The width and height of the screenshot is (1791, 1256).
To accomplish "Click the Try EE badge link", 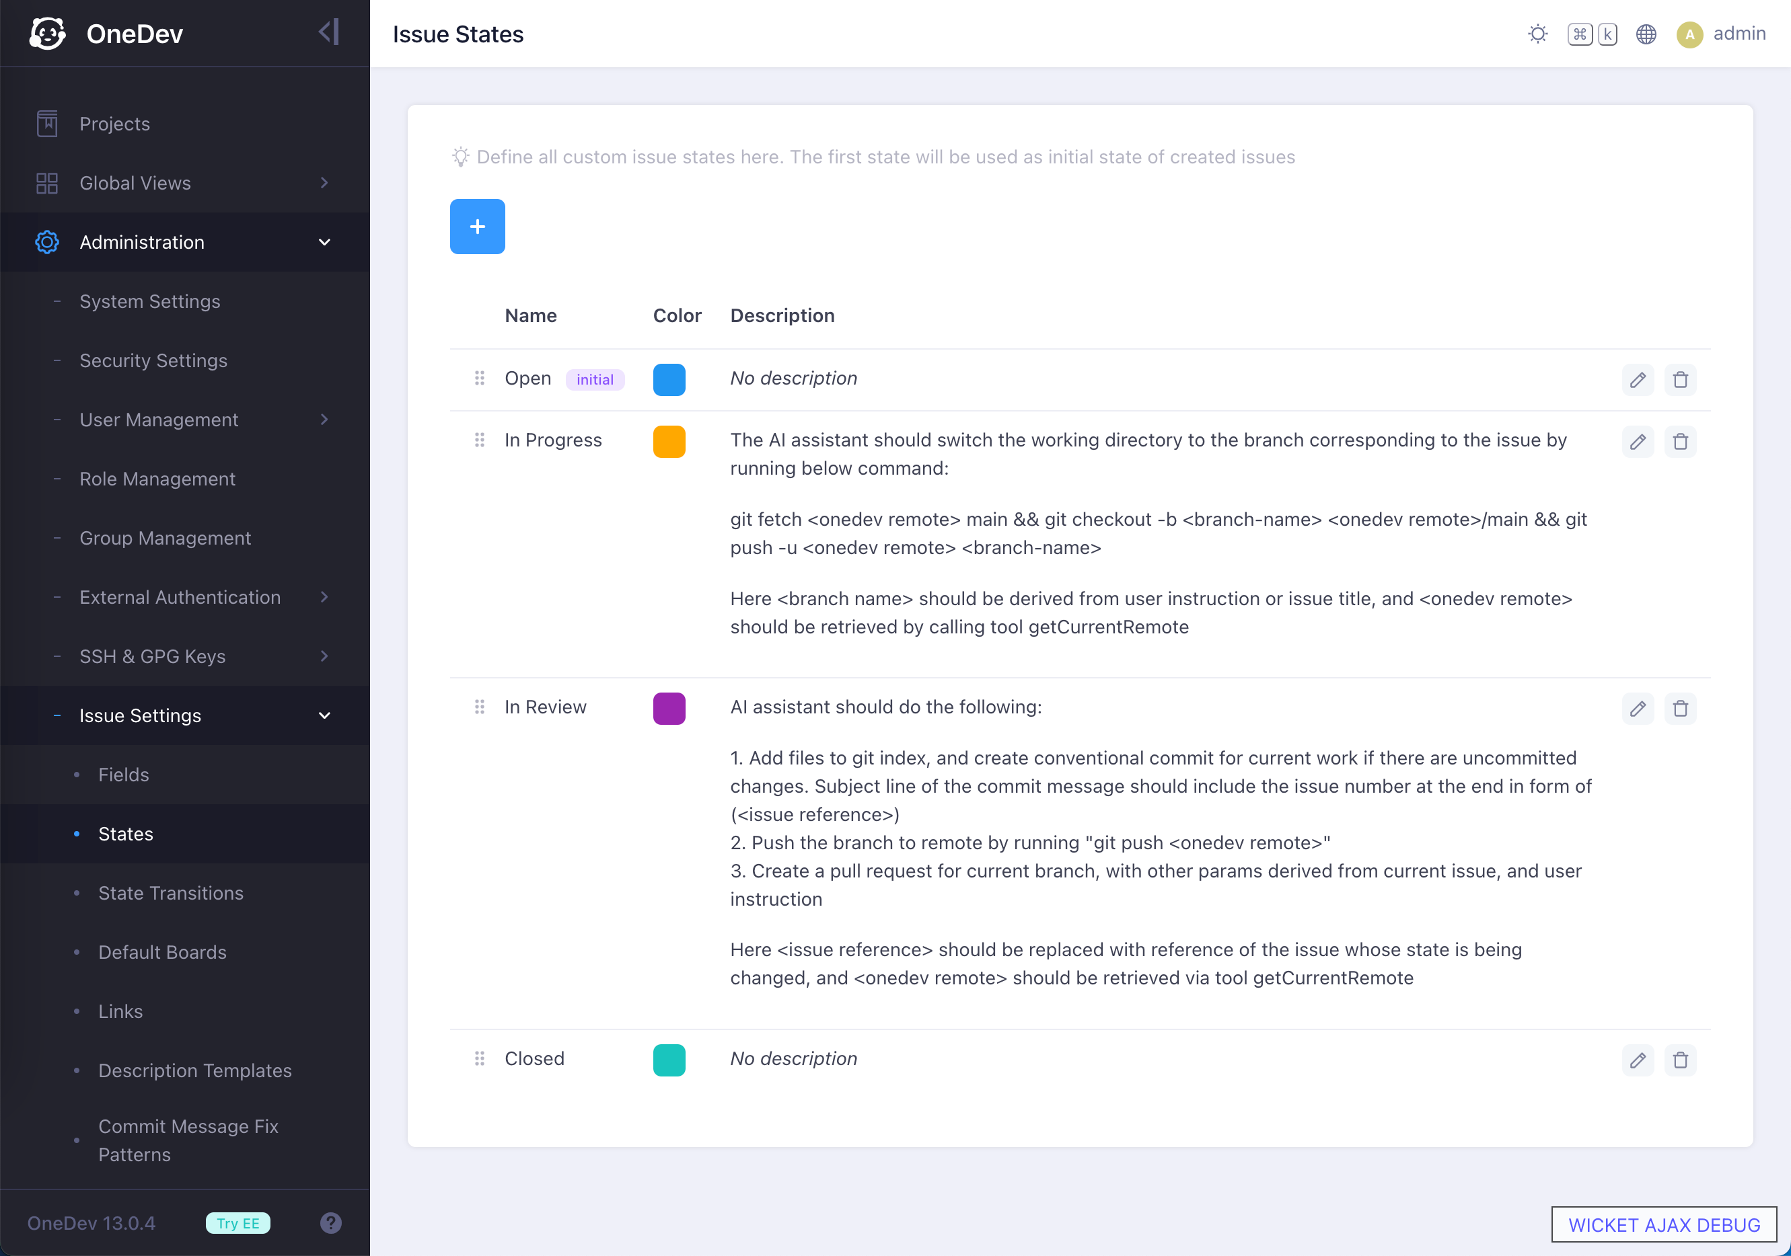I will click(238, 1222).
